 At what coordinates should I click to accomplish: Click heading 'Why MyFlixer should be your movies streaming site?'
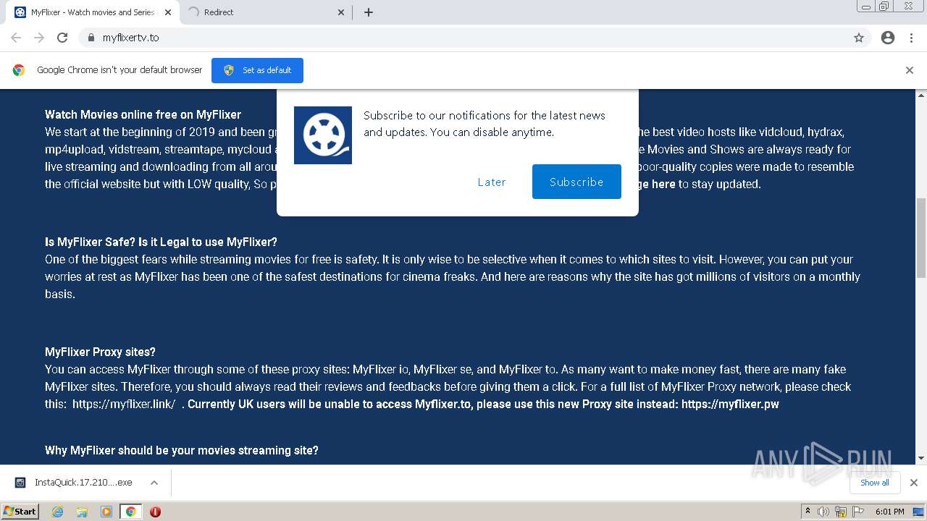pyautogui.click(x=182, y=450)
